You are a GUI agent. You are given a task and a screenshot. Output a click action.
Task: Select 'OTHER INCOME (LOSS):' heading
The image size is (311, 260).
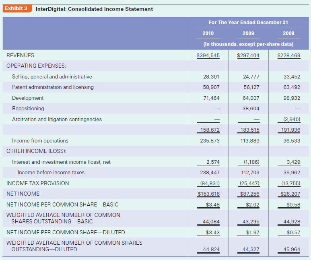(36, 151)
